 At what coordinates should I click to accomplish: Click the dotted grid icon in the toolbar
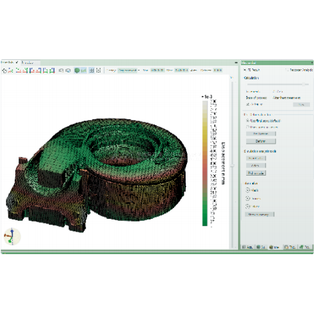click(98, 71)
